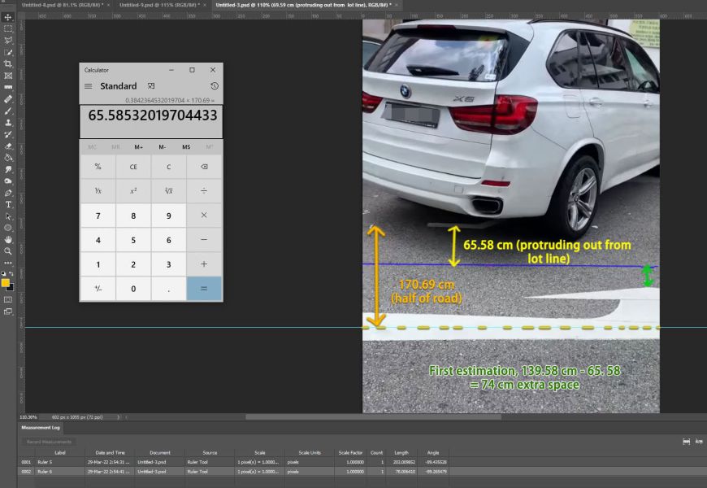Select the Dodge tool
Image resolution: width=707 pixels, height=488 pixels.
click(8, 181)
